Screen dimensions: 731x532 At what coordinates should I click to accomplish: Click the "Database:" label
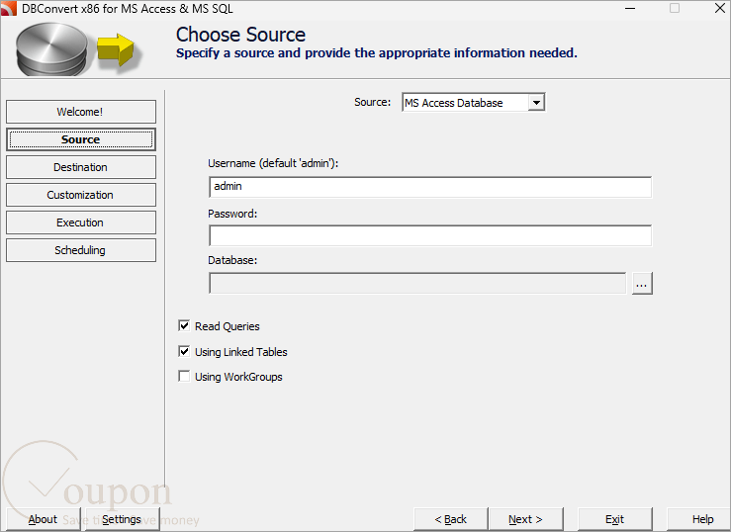pyautogui.click(x=232, y=260)
